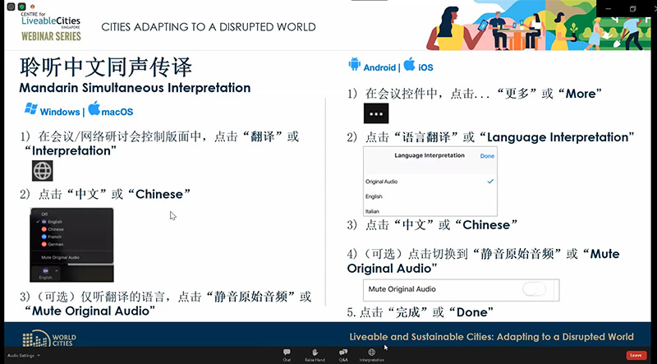Viewport: 657px width, 364px height.
Task: Click the Windows logo on the slide
Action: [32, 109]
